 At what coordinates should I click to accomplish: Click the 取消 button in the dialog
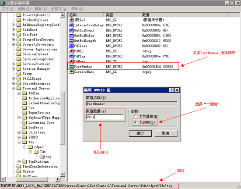pyautogui.click(x=166, y=133)
